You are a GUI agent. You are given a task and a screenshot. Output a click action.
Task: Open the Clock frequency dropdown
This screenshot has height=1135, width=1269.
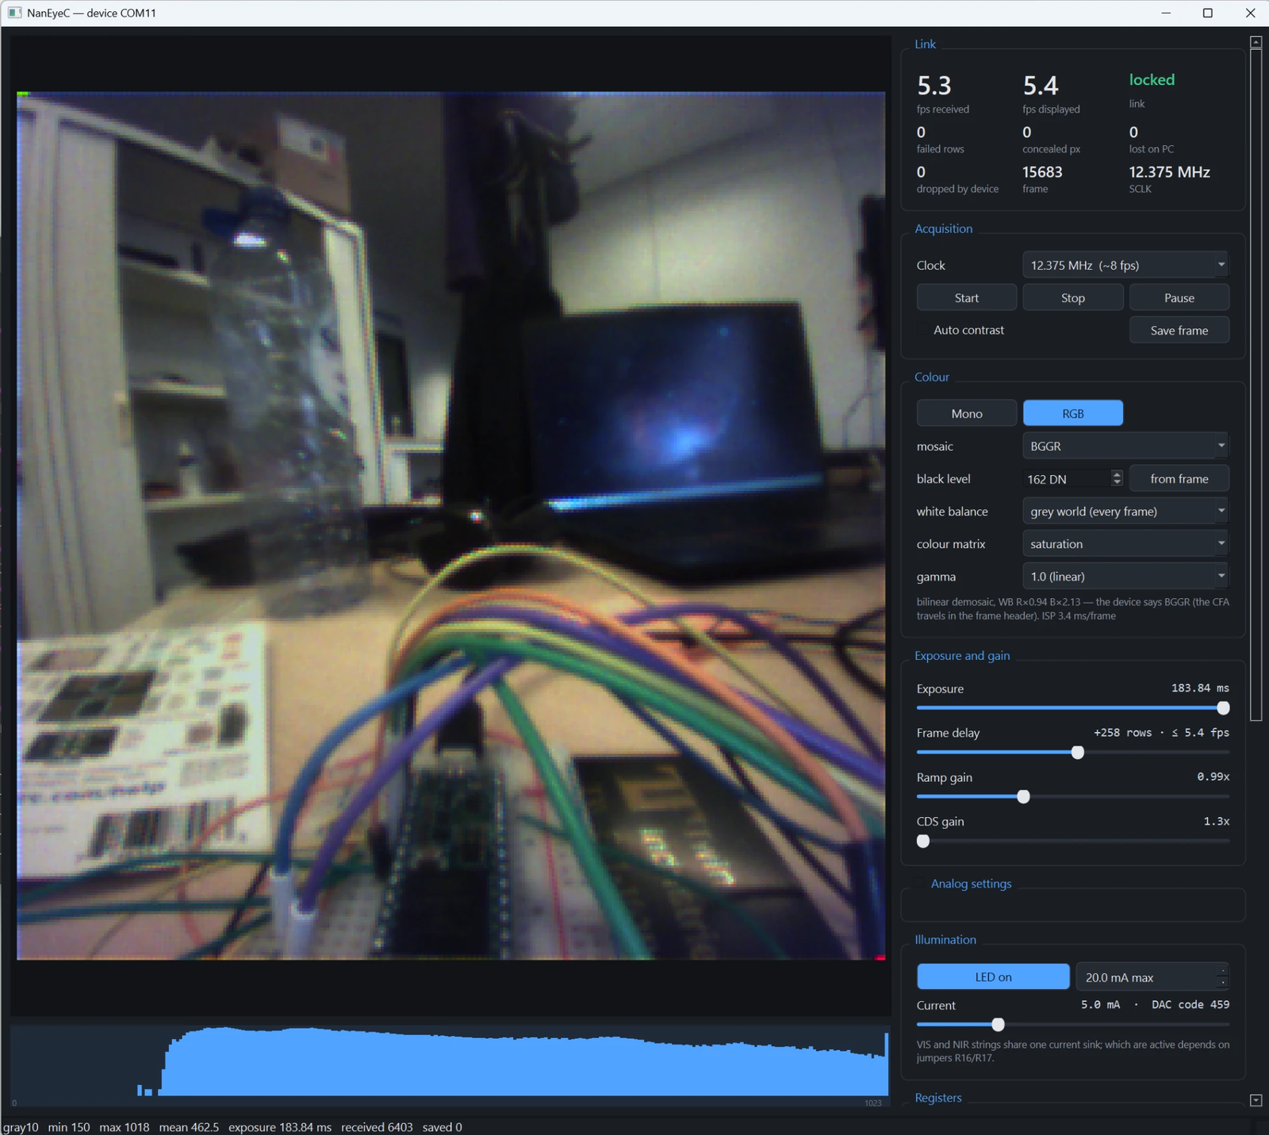[1125, 265]
